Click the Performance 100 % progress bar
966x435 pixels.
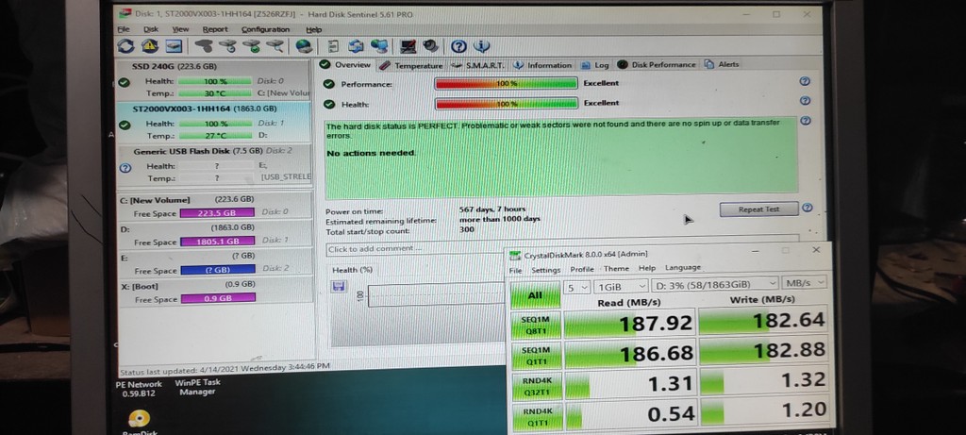tap(506, 83)
